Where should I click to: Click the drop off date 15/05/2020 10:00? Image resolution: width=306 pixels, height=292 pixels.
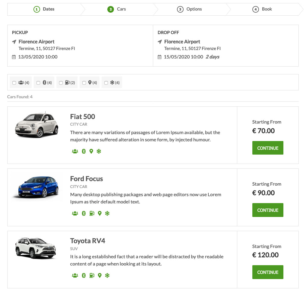tap(183, 57)
